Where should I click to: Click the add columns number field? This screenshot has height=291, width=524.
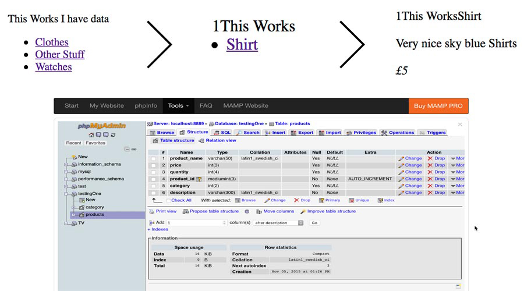click(196, 222)
